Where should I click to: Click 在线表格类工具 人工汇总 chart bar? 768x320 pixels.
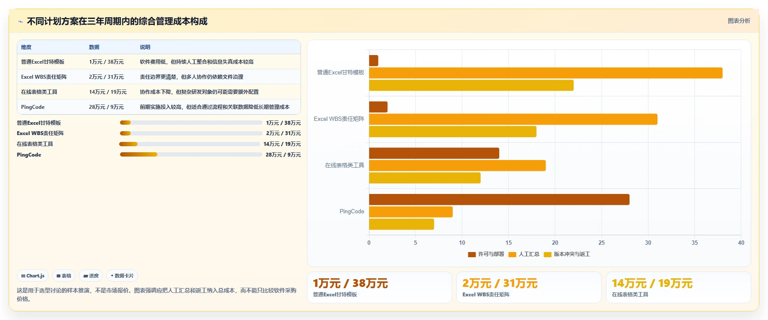pos(457,166)
